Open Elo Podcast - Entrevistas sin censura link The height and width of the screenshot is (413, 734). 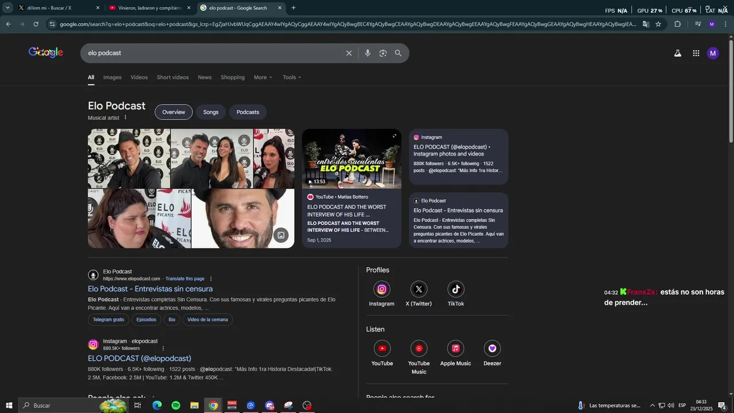click(x=150, y=289)
